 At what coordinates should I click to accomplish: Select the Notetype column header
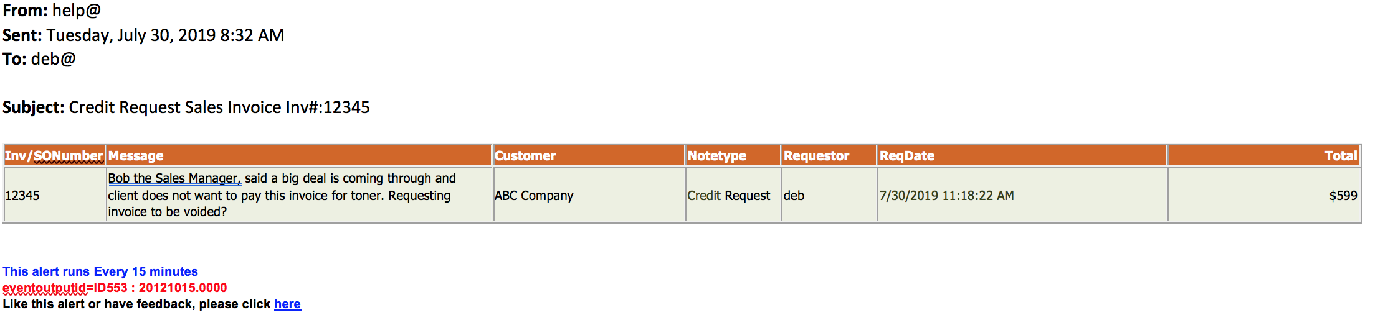[733, 155]
